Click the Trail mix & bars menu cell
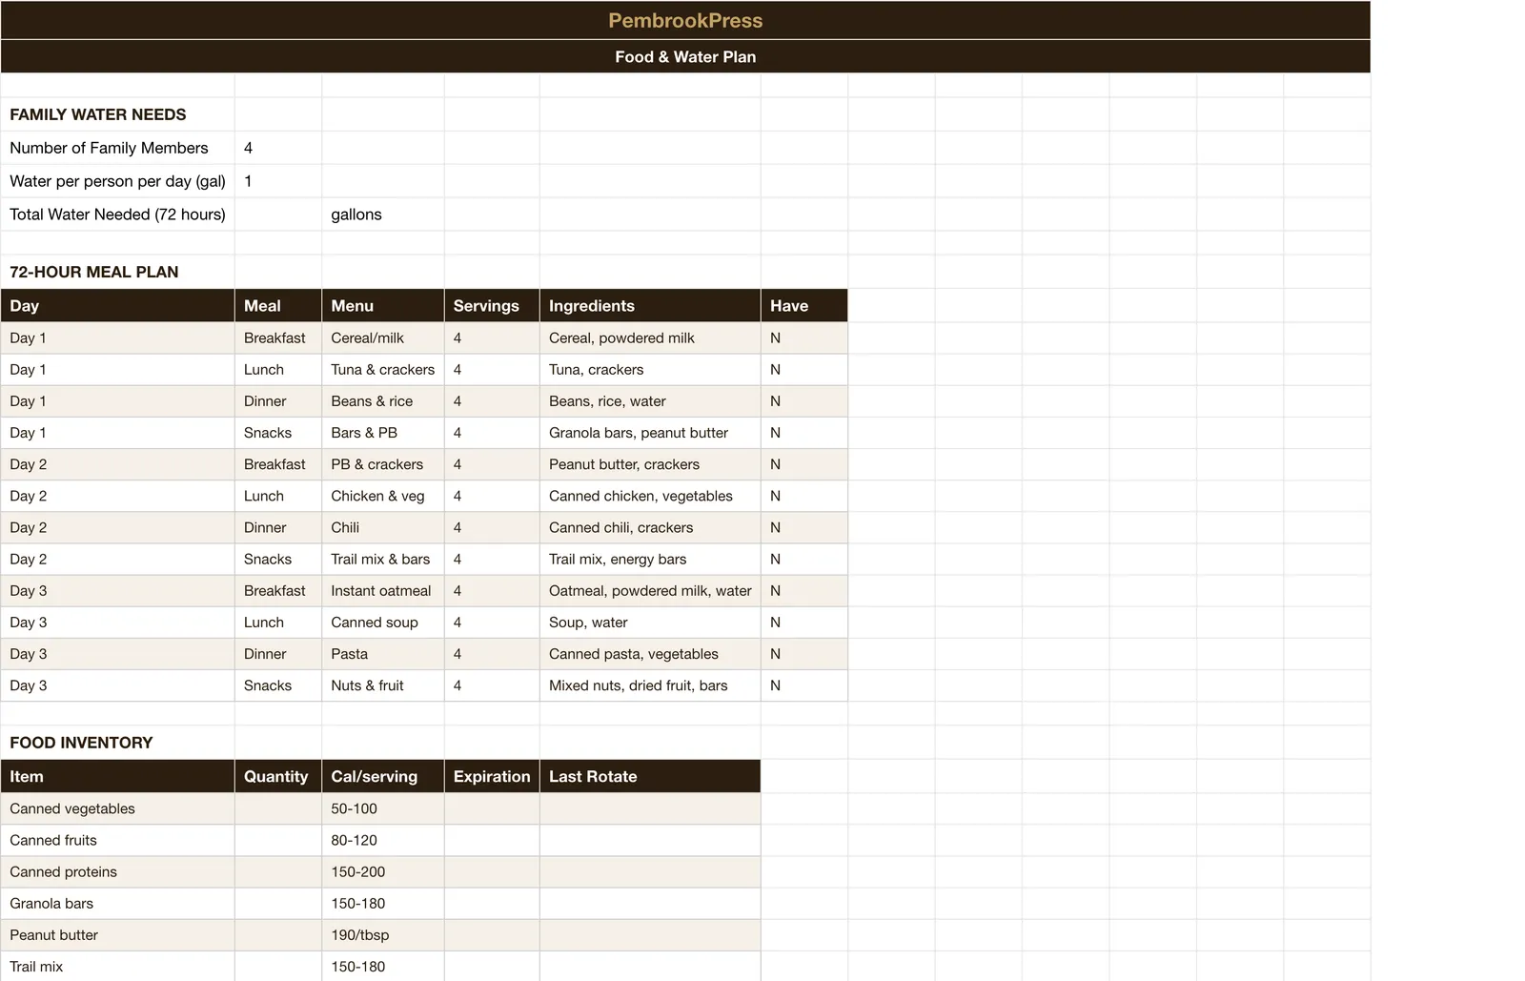 click(383, 559)
